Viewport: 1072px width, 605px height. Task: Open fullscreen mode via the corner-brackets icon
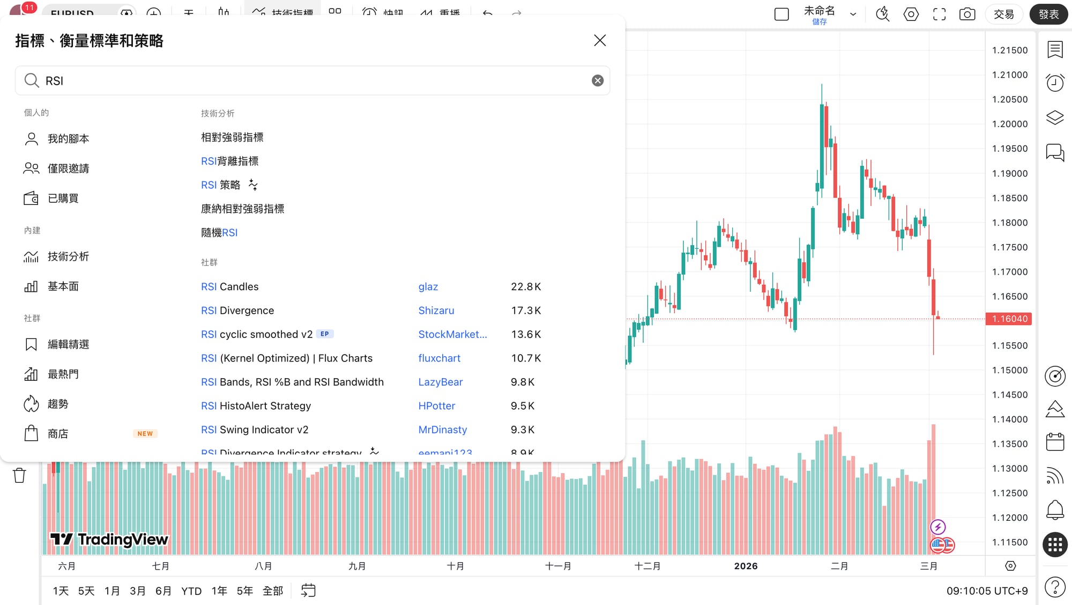tap(939, 14)
